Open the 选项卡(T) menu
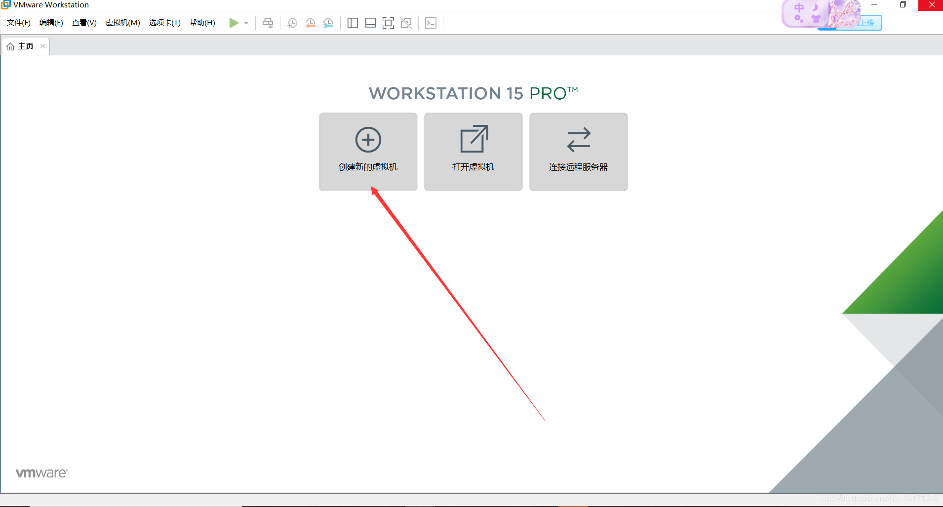This screenshot has width=943, height=507. 165,23
